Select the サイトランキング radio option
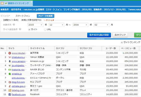The width and height of the screenshot is (141, 97). pyautogui.click(x=122, y=42)
